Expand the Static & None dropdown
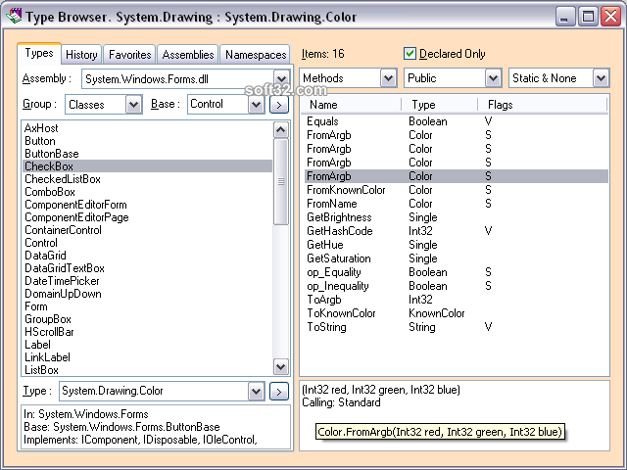The image size is (627, 470). point(601,78)
